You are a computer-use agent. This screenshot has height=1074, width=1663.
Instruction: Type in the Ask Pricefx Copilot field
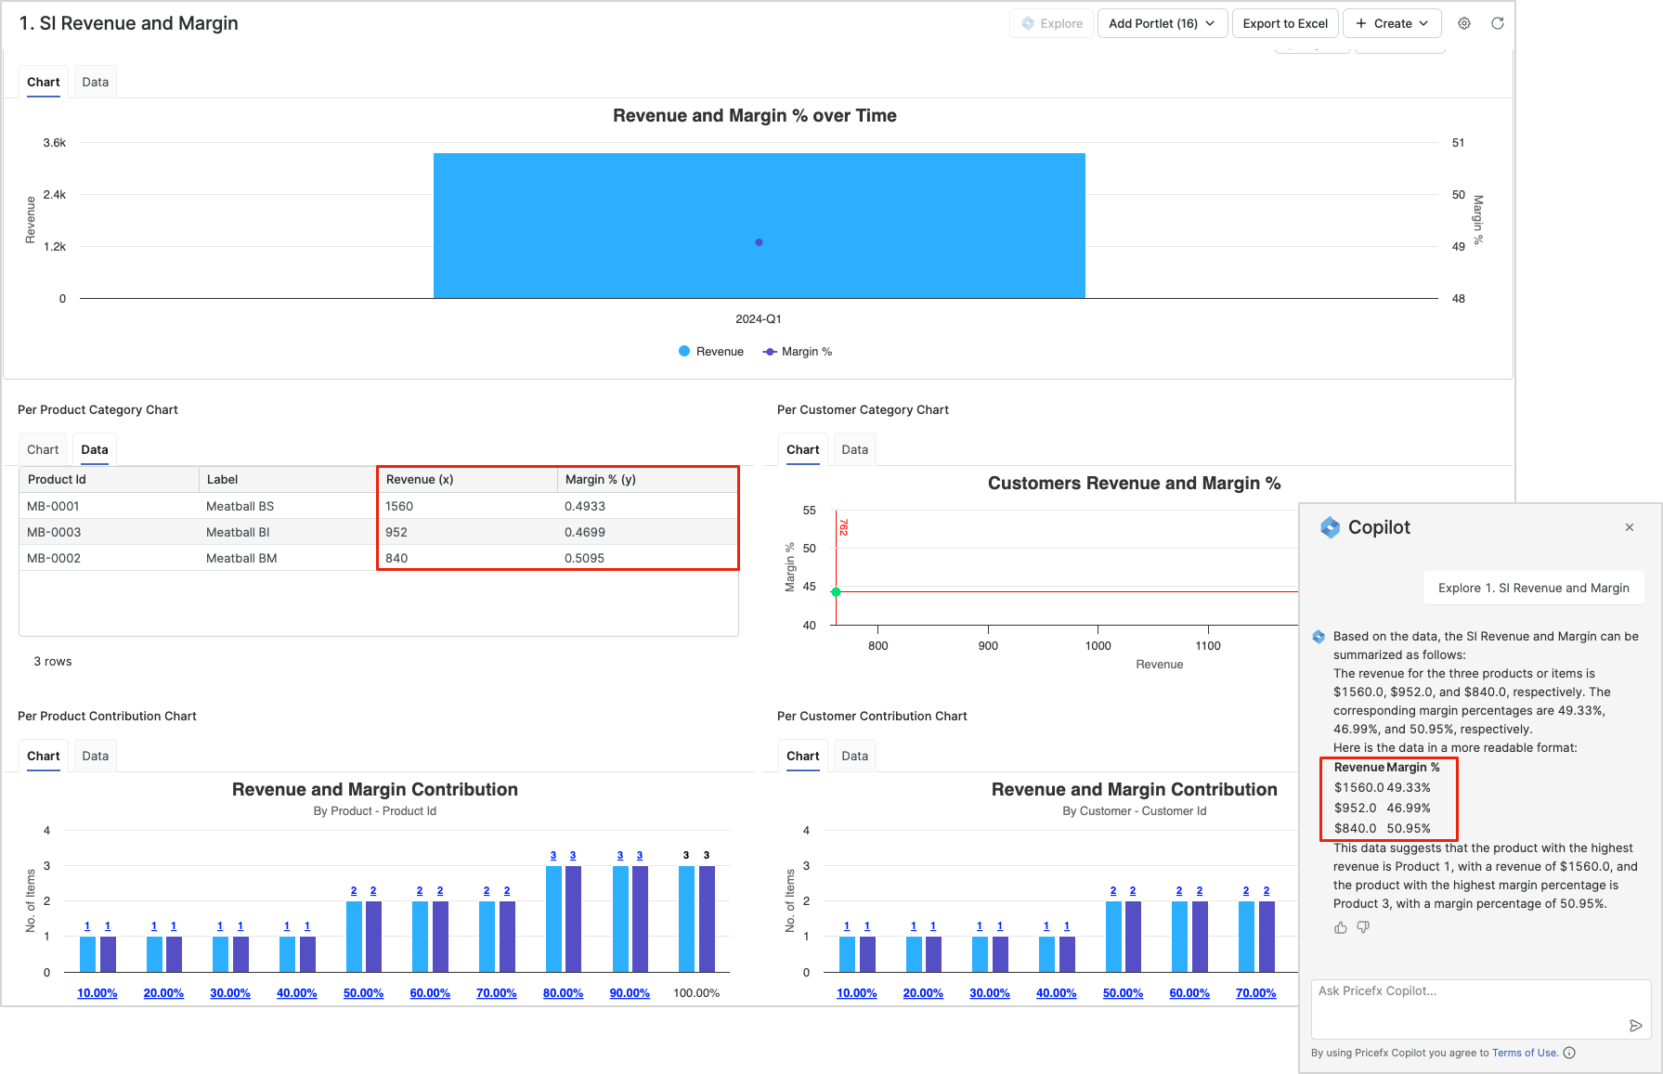[x=1467, y=1003]
